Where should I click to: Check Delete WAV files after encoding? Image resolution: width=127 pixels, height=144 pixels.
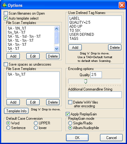point(70,102)
